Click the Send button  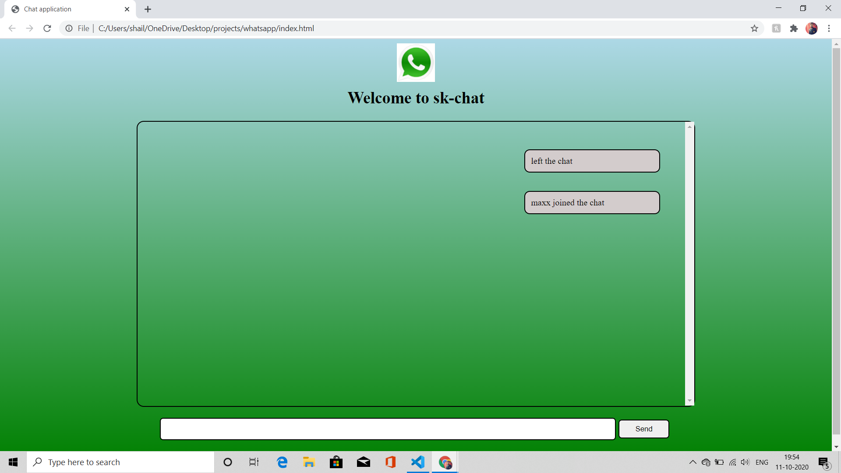point(643,429)
